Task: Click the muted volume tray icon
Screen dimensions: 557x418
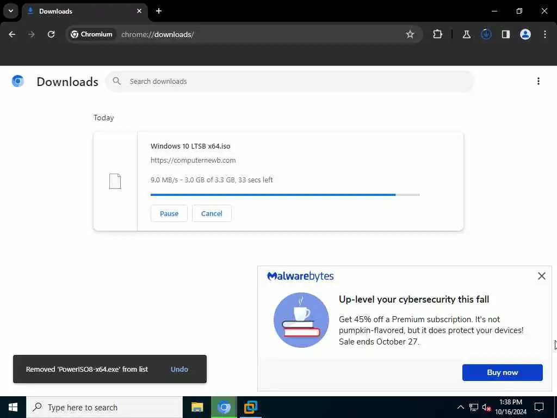Action: pos(487,407)
